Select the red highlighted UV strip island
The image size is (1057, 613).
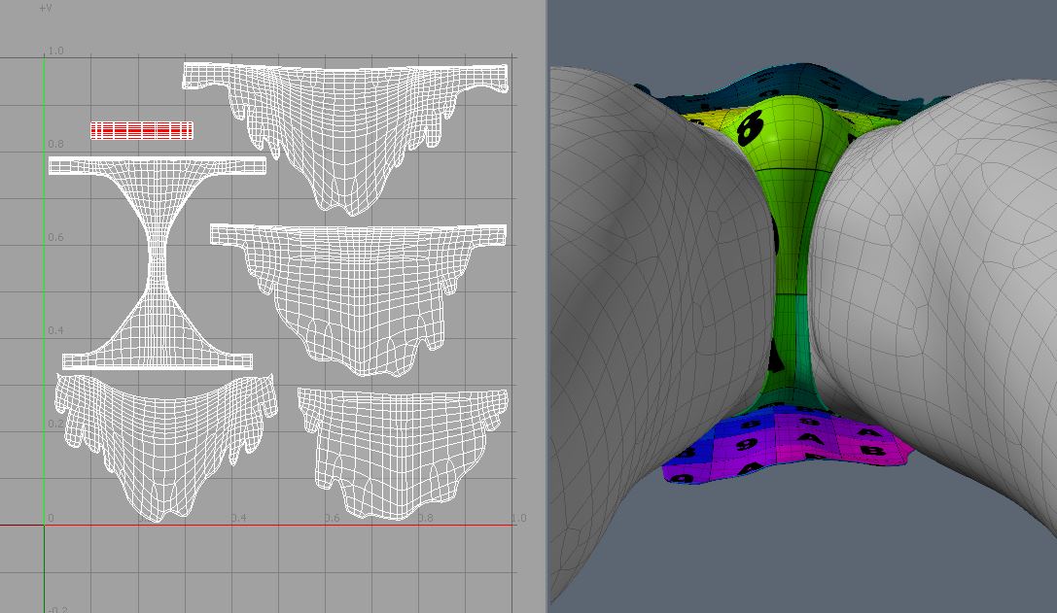(142, 130)
